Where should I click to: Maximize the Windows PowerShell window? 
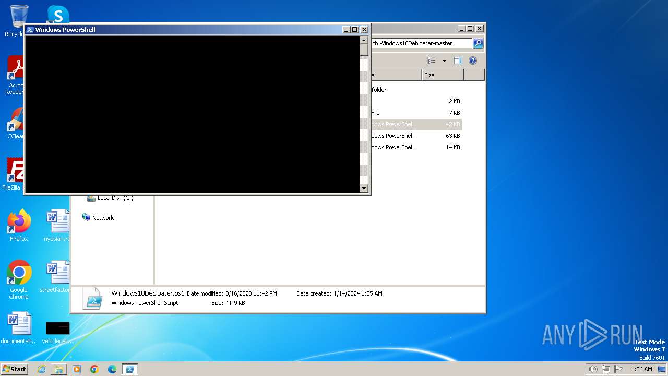(355, 30)
